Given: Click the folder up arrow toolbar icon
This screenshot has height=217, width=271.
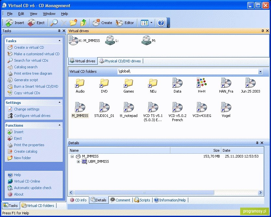Looking at the screenshot, I should coord(83,23).
